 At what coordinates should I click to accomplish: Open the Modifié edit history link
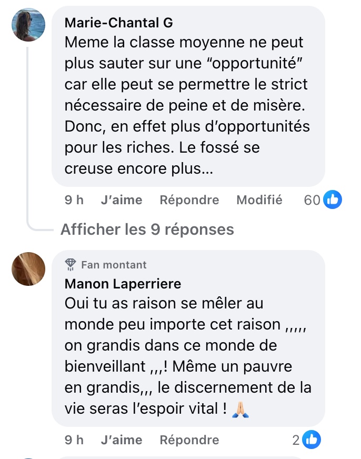[x=259, y=200]
